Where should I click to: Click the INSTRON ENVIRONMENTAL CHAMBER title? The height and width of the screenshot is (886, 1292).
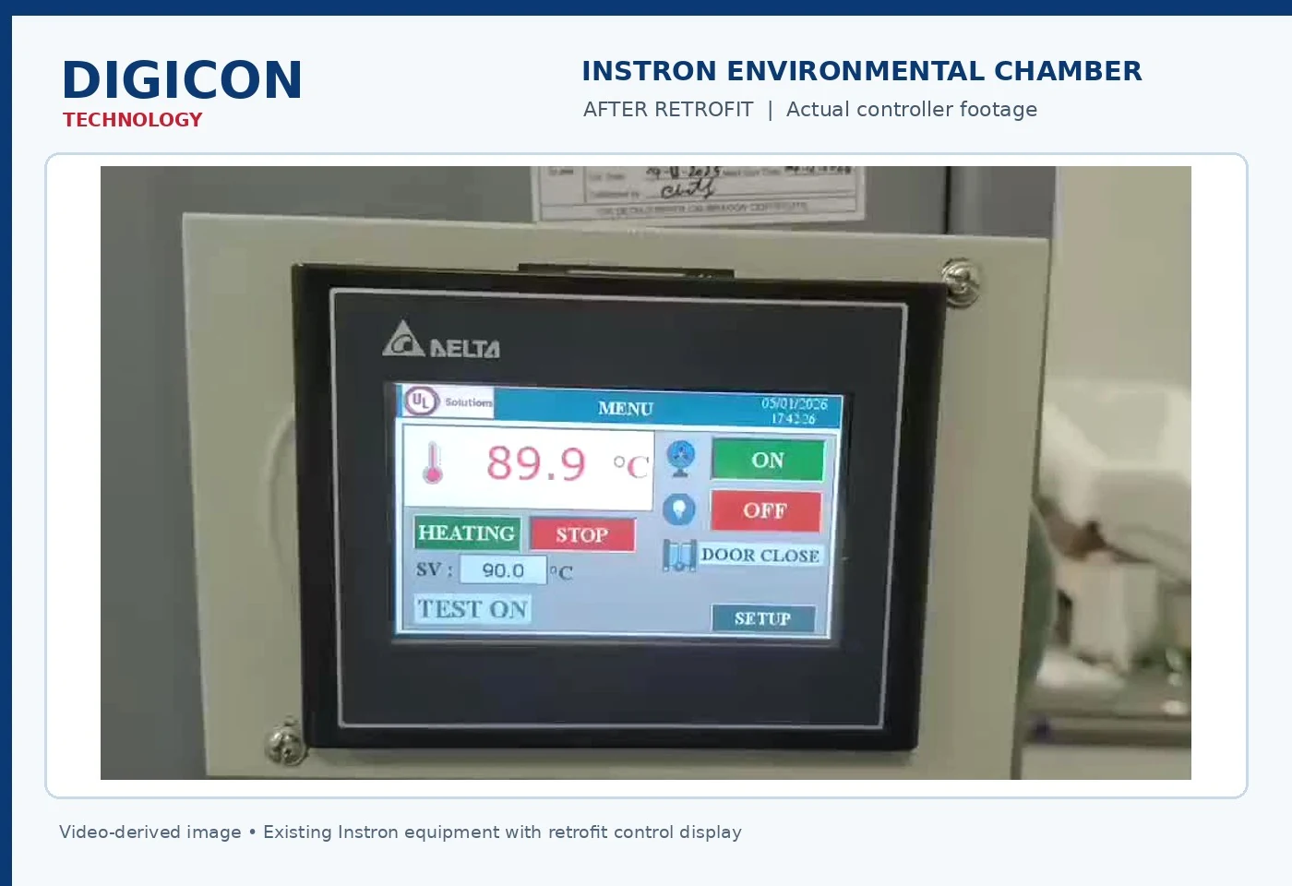click(x=862, y=71)
